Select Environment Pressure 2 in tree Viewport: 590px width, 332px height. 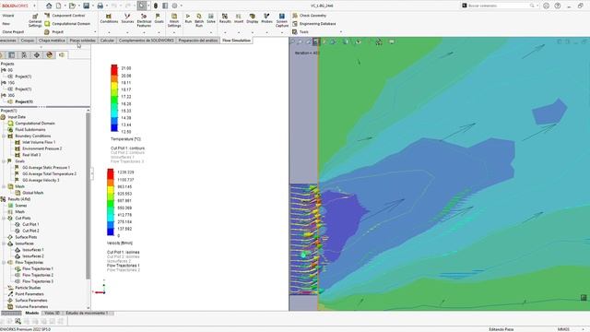tap(41, 148)
